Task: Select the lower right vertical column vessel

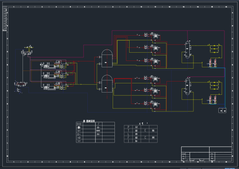Action: point(188,86)
